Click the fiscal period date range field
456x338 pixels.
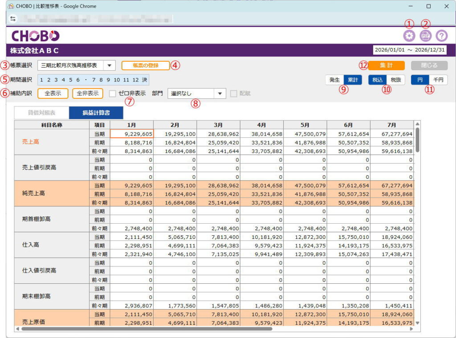[x=410, y=50]
